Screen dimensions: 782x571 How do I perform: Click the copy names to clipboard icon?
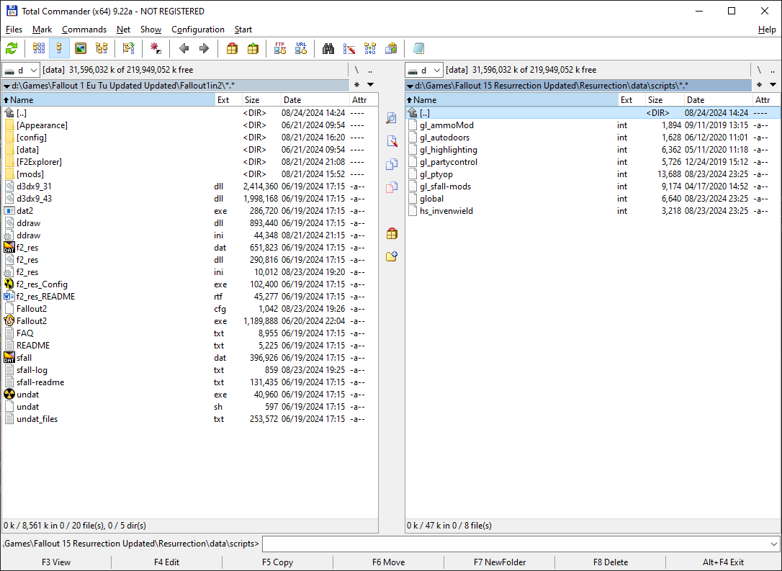(x=391, y=48)
